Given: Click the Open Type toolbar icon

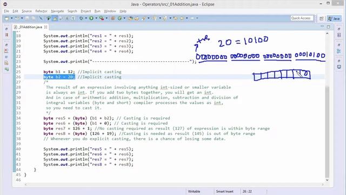Looking at the screenshot, I should (x=131, y=18).
